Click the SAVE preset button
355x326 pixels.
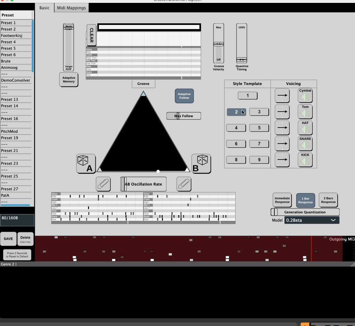[x=8, y=239]
